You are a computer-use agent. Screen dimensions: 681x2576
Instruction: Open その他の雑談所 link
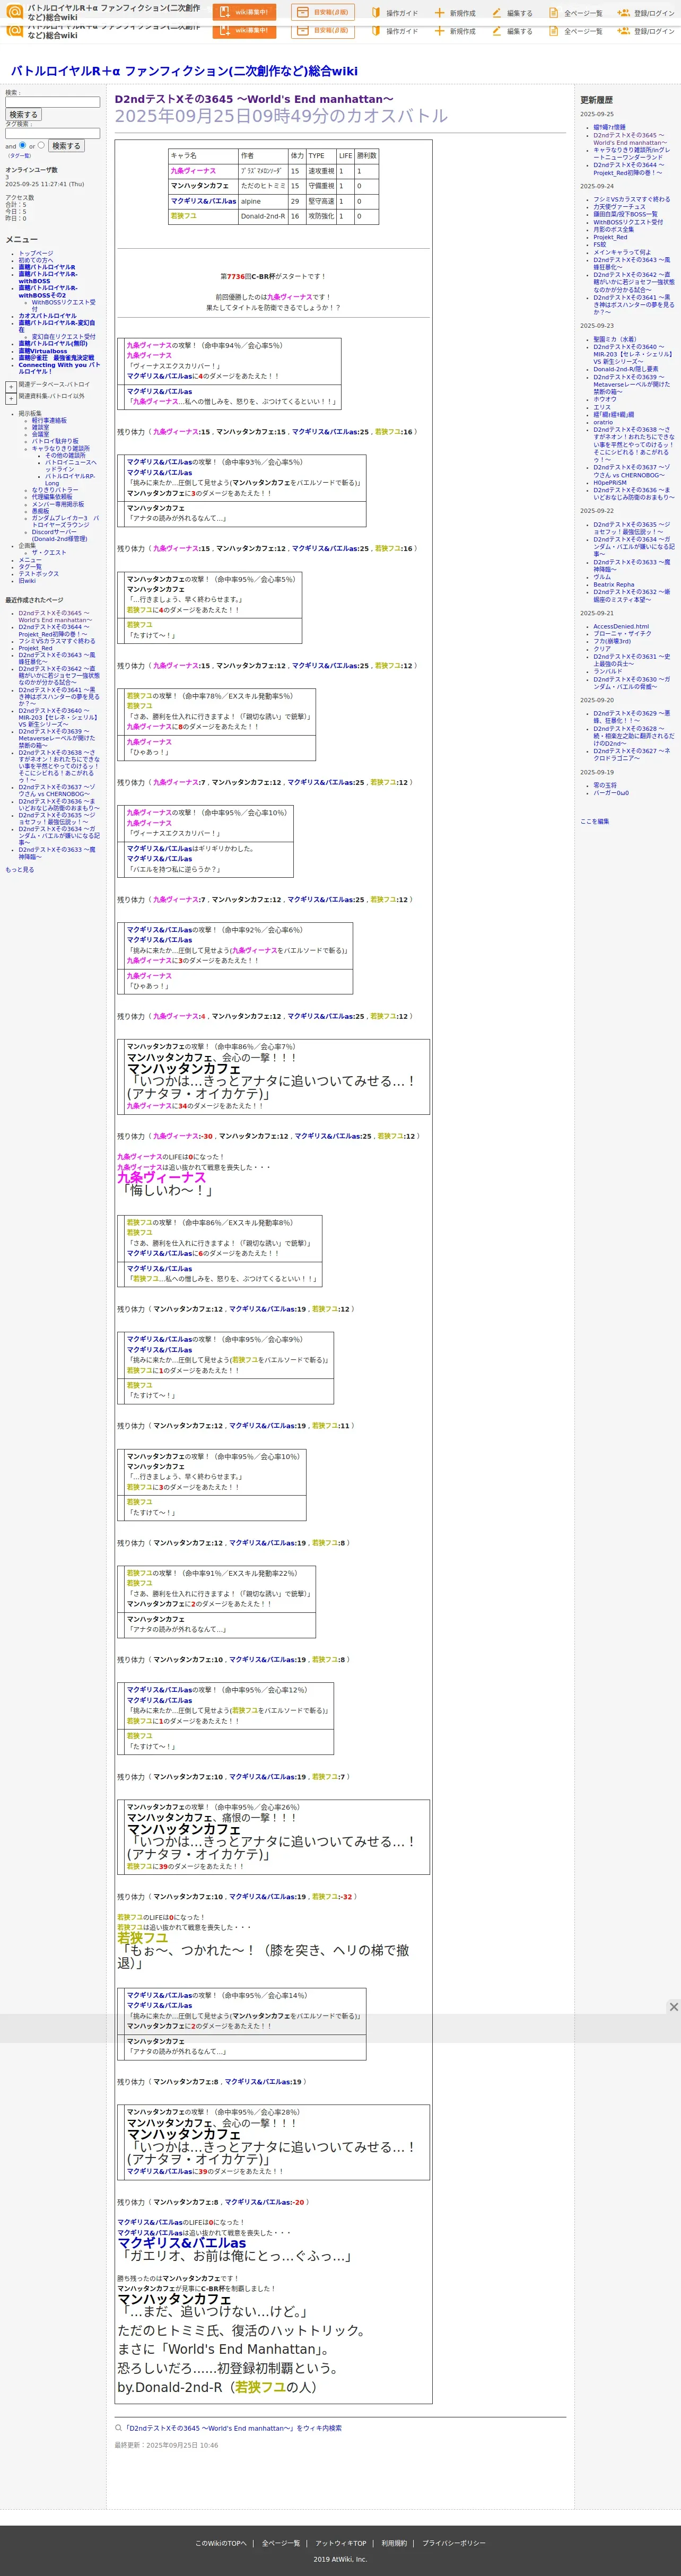point(65,455)
